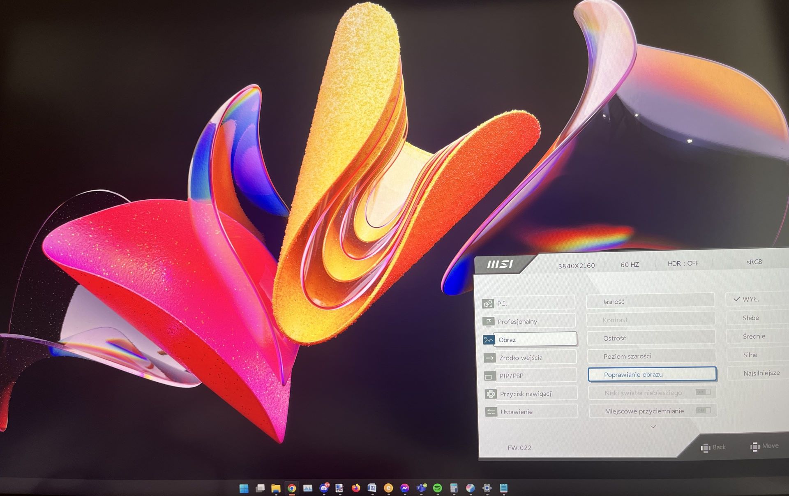Viewport: 789px width, 496px height.
Task: Open the Messenger app in taskbar
Action: (x=404, y=488)
